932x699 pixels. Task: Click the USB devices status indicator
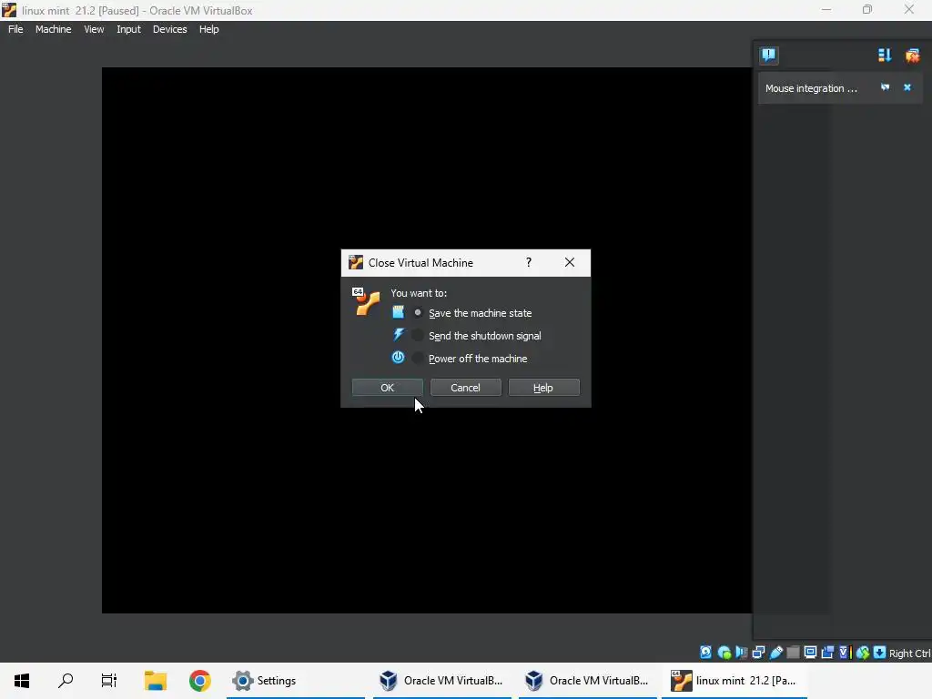(x=775, y=653)
